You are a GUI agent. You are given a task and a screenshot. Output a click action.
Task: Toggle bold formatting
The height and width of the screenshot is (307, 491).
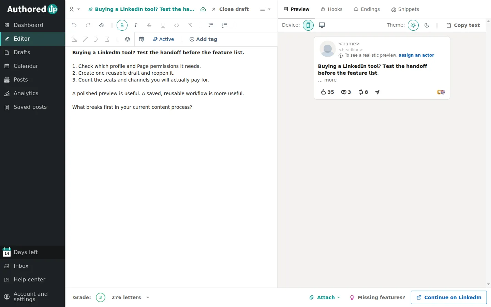[x=122, y=25]
